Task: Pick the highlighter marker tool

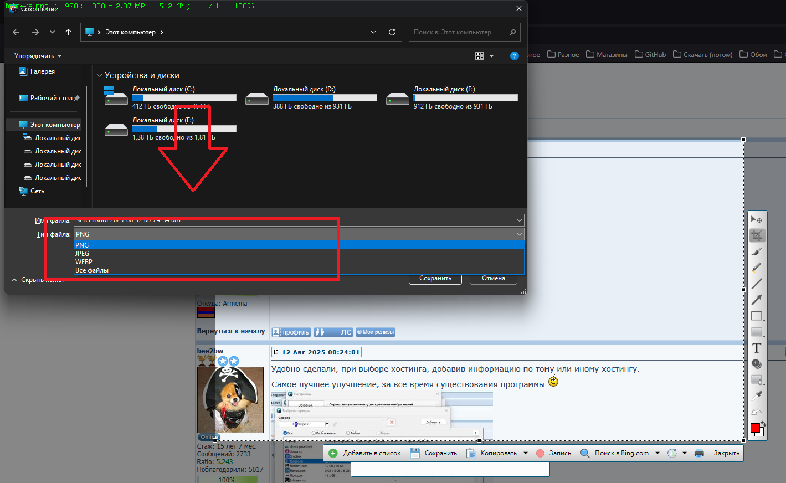Action: click(x=757, y=268)
